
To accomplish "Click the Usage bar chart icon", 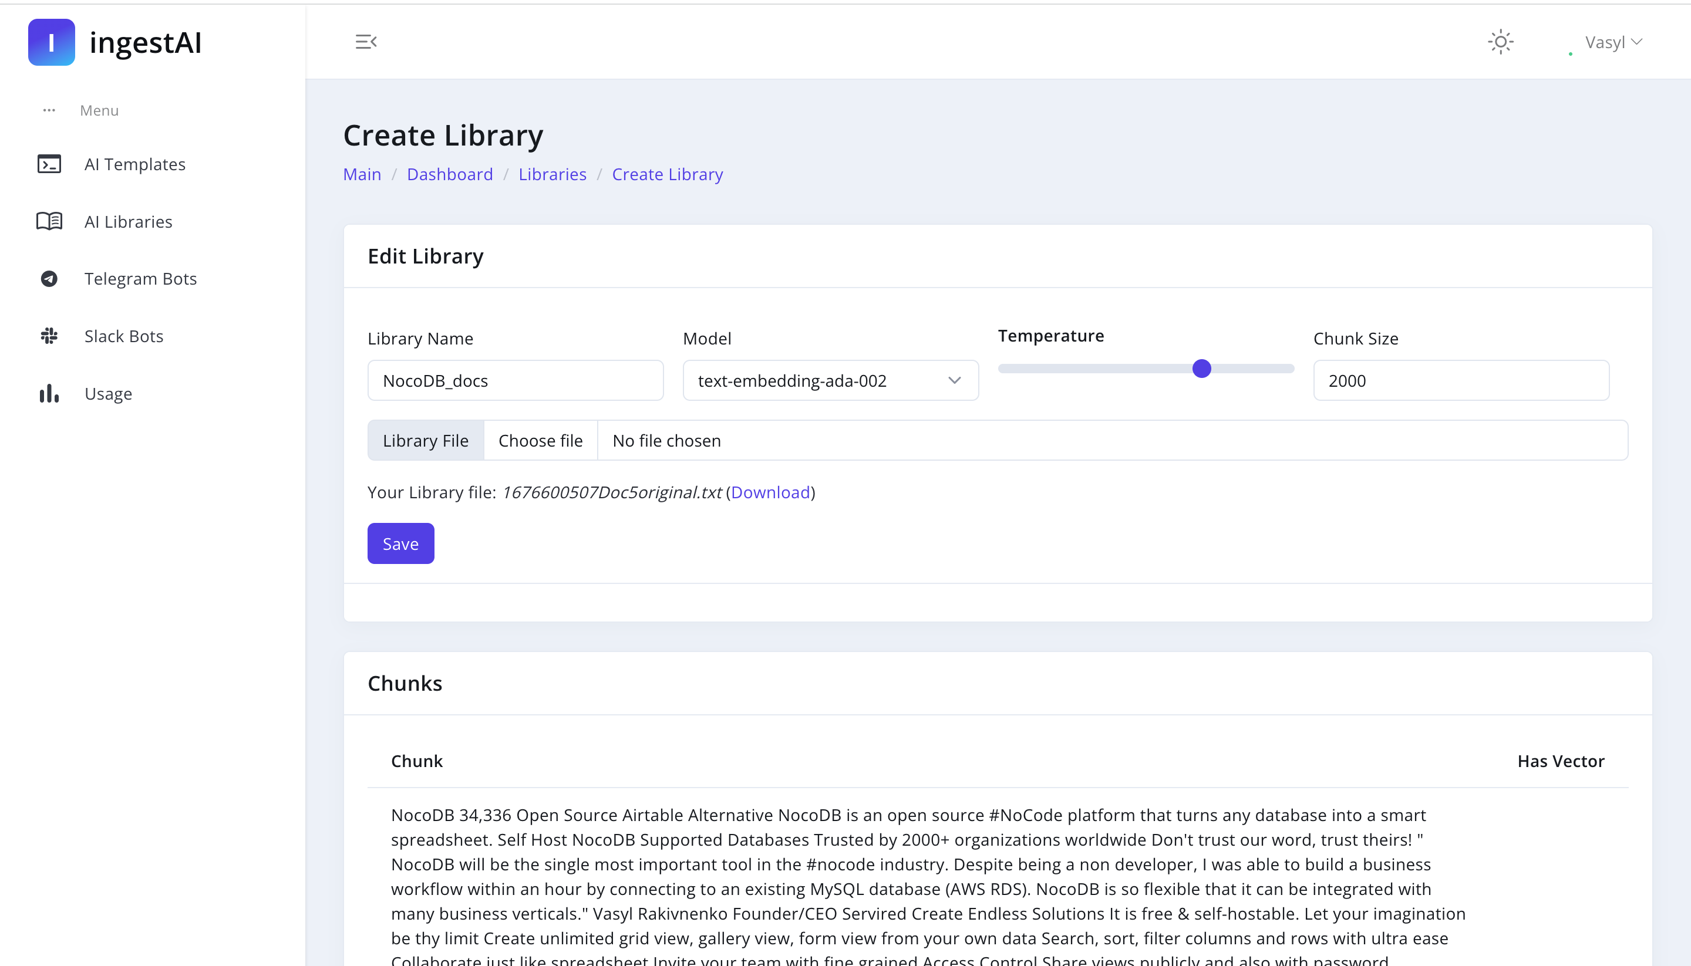I will point(49,393).
